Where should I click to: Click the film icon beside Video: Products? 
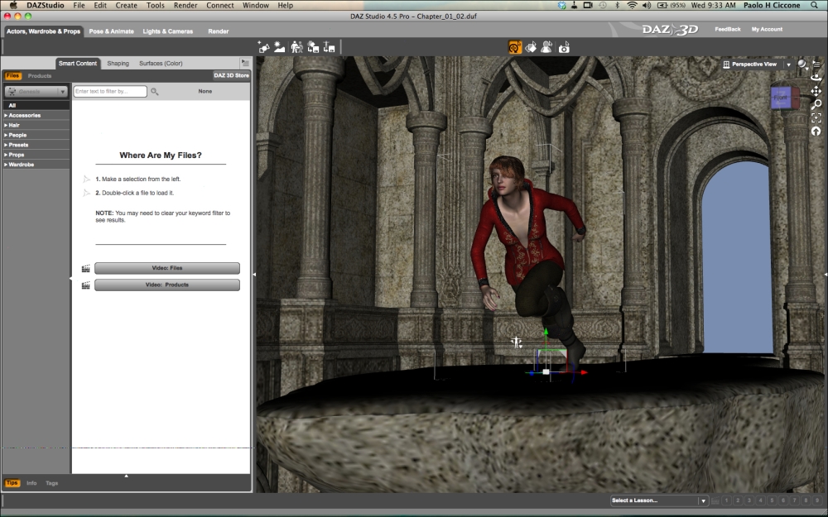(x=85, y=285)
